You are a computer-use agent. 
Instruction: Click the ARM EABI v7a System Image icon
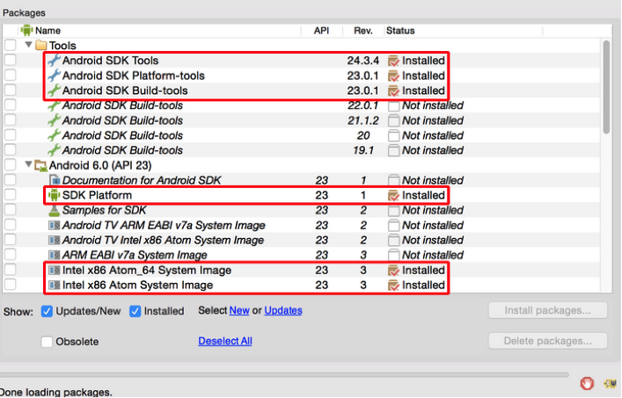point(54,255)
